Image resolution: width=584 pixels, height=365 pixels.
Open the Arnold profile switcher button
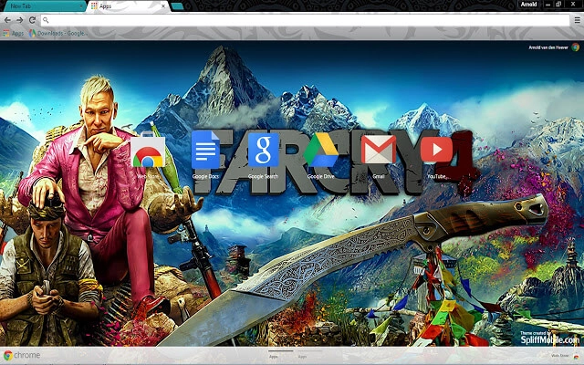click(528, 5)
